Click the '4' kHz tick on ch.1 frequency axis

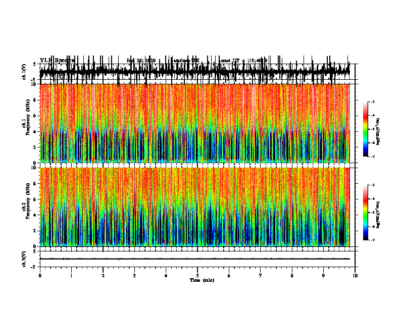coord(35,132)
